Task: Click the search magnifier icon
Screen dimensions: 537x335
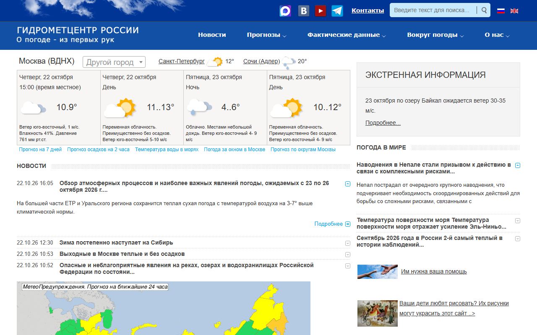Action: click(x=484, y=10)
